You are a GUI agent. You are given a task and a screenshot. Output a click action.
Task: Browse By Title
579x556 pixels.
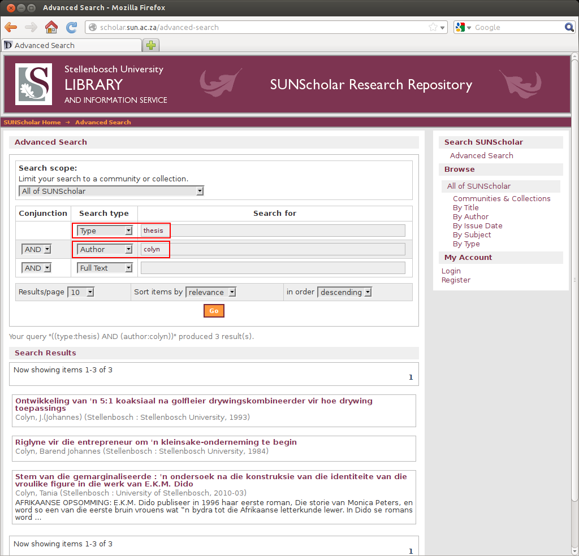point(466,208)
